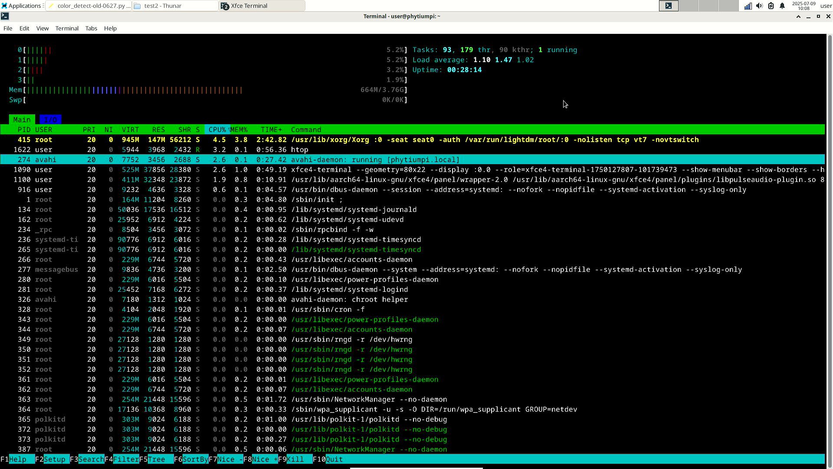833x469 pixels.
Task: Open the notifications bell icon
Action: tap(782, 6)
